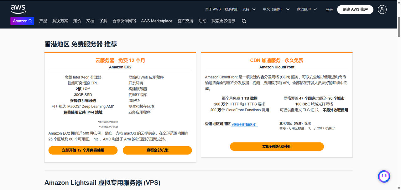The image size is (401, 190).
Task: Click the 网站和 Web 应用程序 text
Action: tap(146, 77)
